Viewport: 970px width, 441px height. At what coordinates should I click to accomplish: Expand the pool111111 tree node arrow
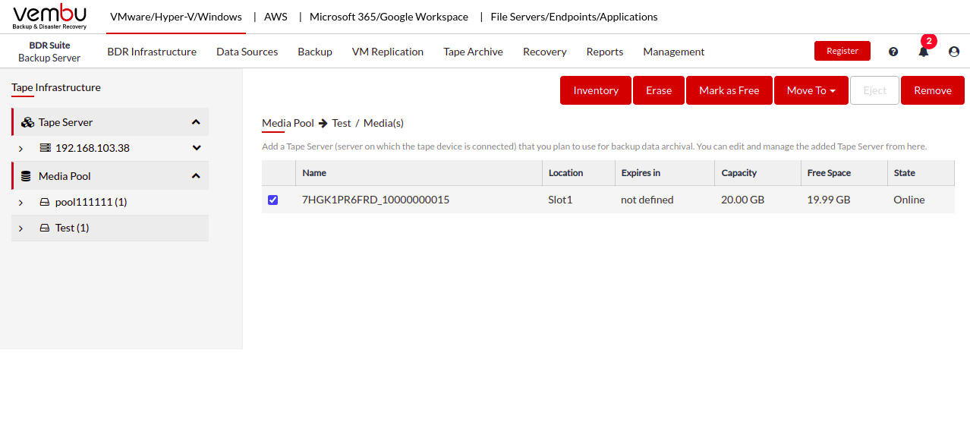click(21, 203)
